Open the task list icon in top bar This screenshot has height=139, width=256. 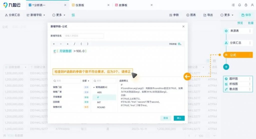[233, 5]
